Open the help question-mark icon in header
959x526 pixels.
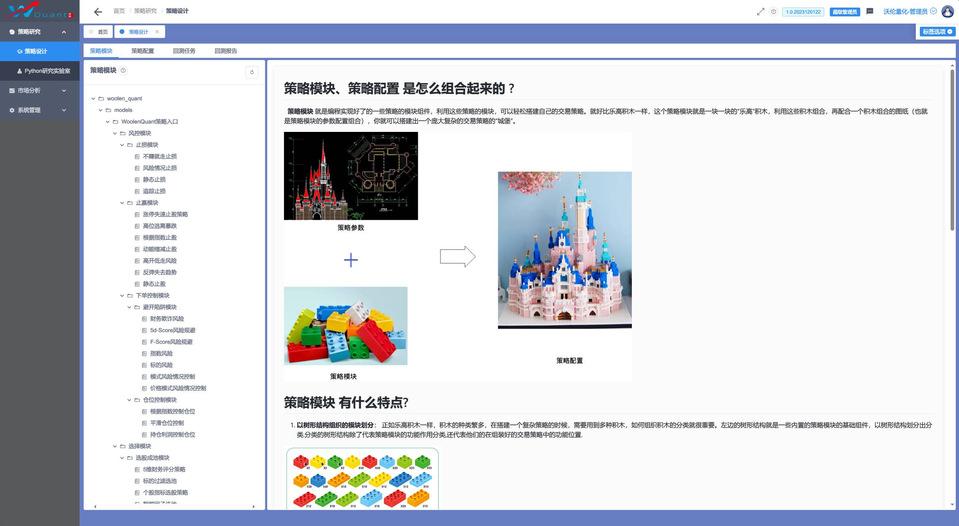point(773,12)
